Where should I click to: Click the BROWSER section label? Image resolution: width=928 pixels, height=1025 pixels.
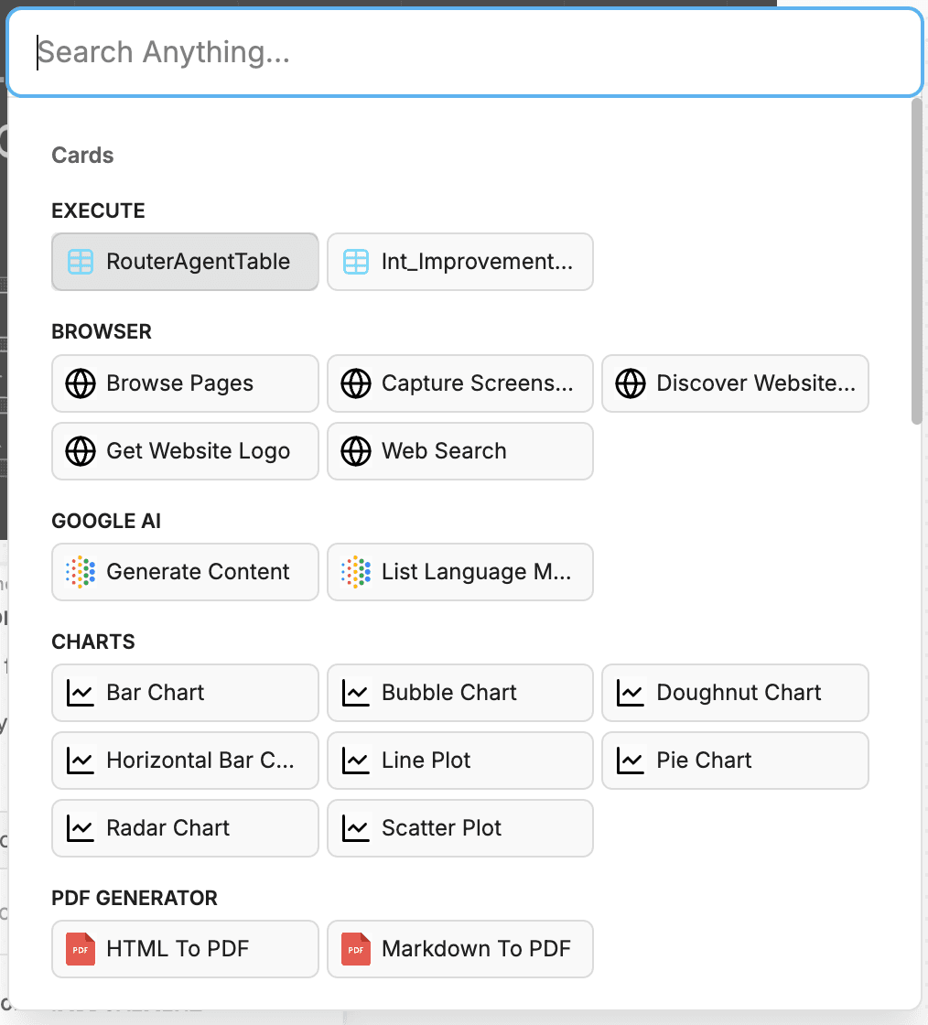[102, 331]
